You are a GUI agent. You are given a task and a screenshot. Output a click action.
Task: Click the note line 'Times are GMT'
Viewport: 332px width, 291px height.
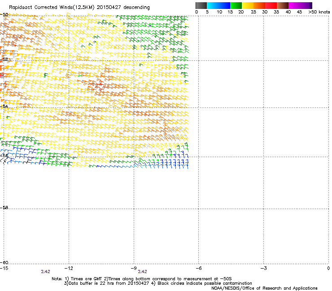(87, 279)
